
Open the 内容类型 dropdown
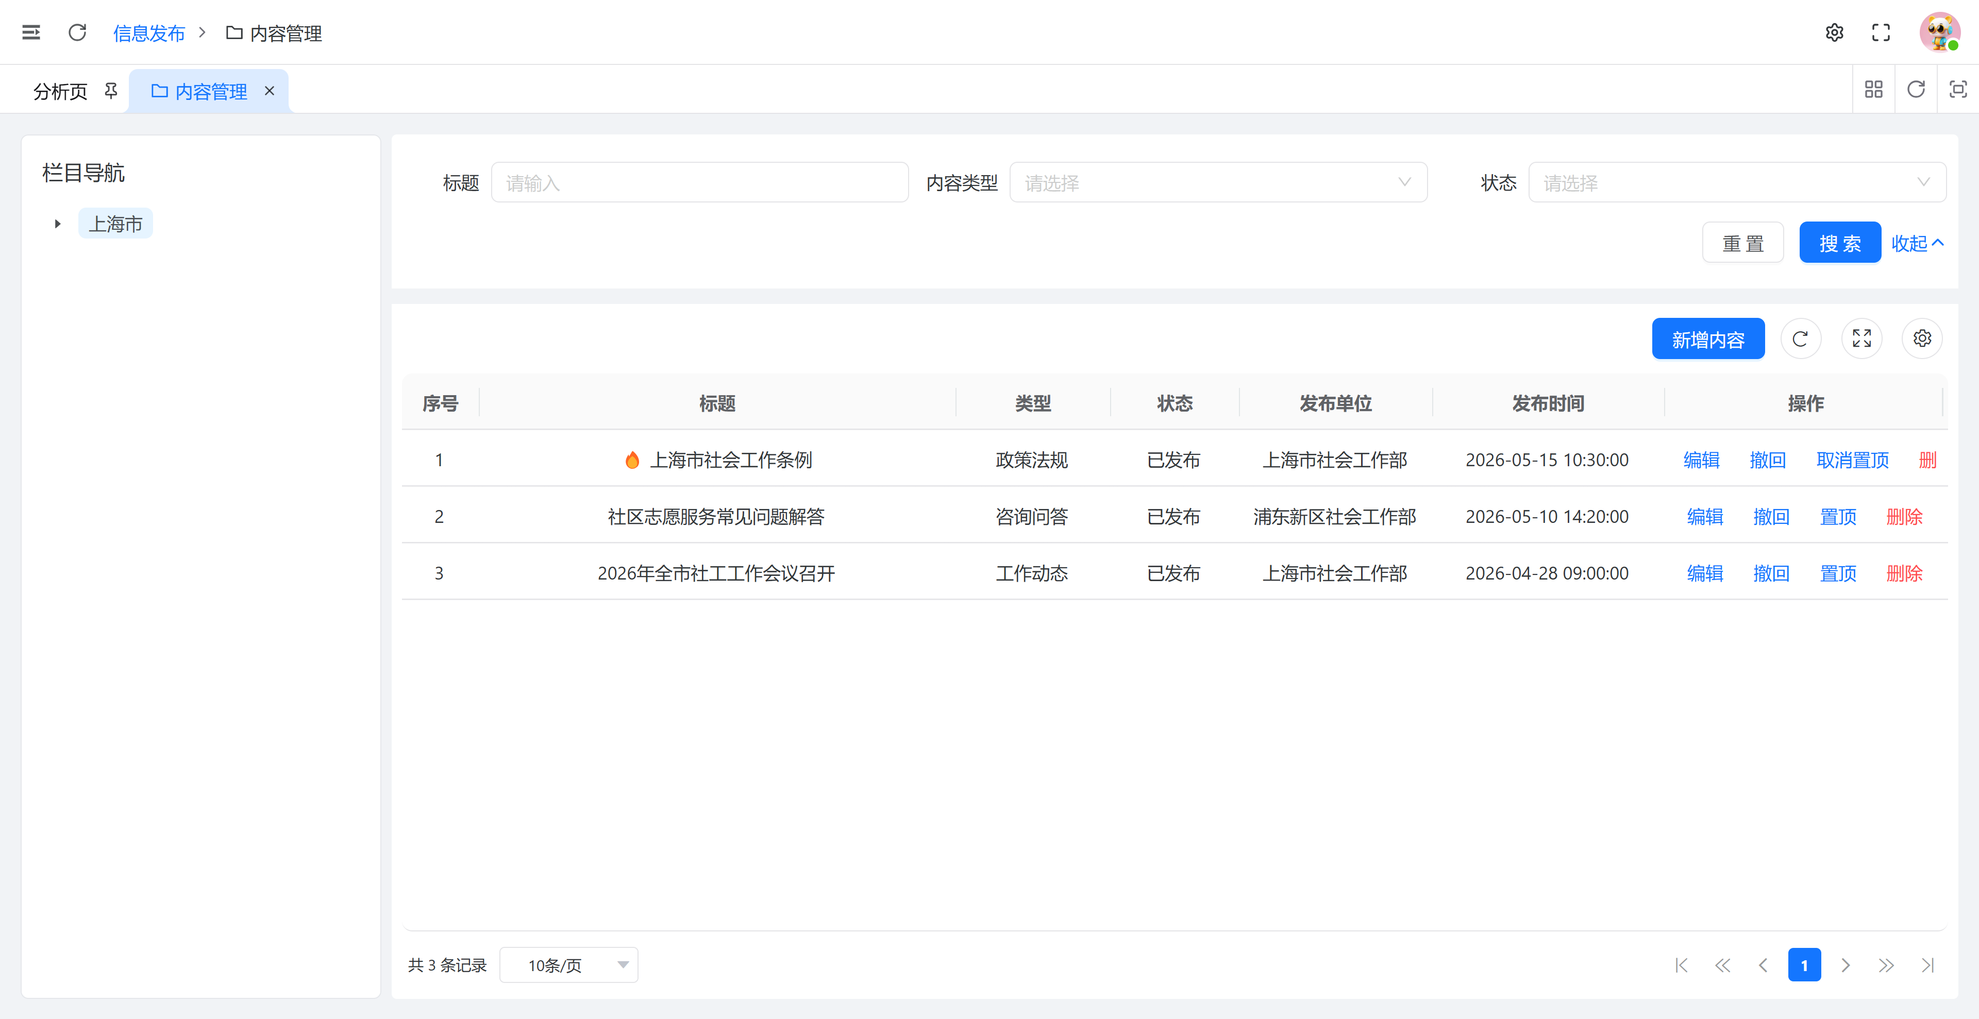1218,183
